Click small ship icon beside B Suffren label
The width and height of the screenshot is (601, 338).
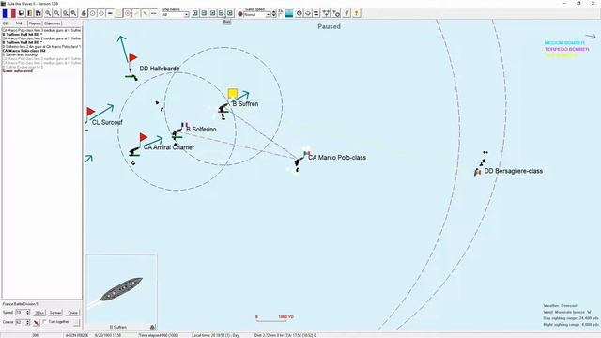152,328
